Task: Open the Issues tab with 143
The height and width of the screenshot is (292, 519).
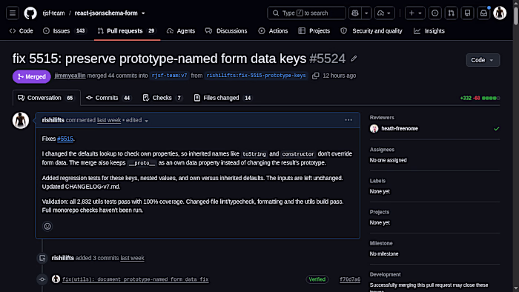Action: [65, 31]
